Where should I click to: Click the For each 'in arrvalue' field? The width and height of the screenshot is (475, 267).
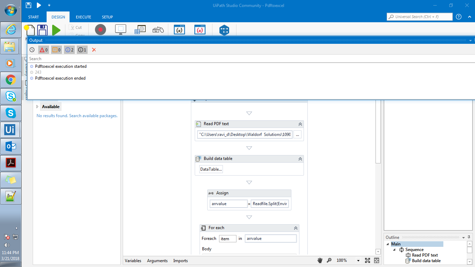point(271,238)
